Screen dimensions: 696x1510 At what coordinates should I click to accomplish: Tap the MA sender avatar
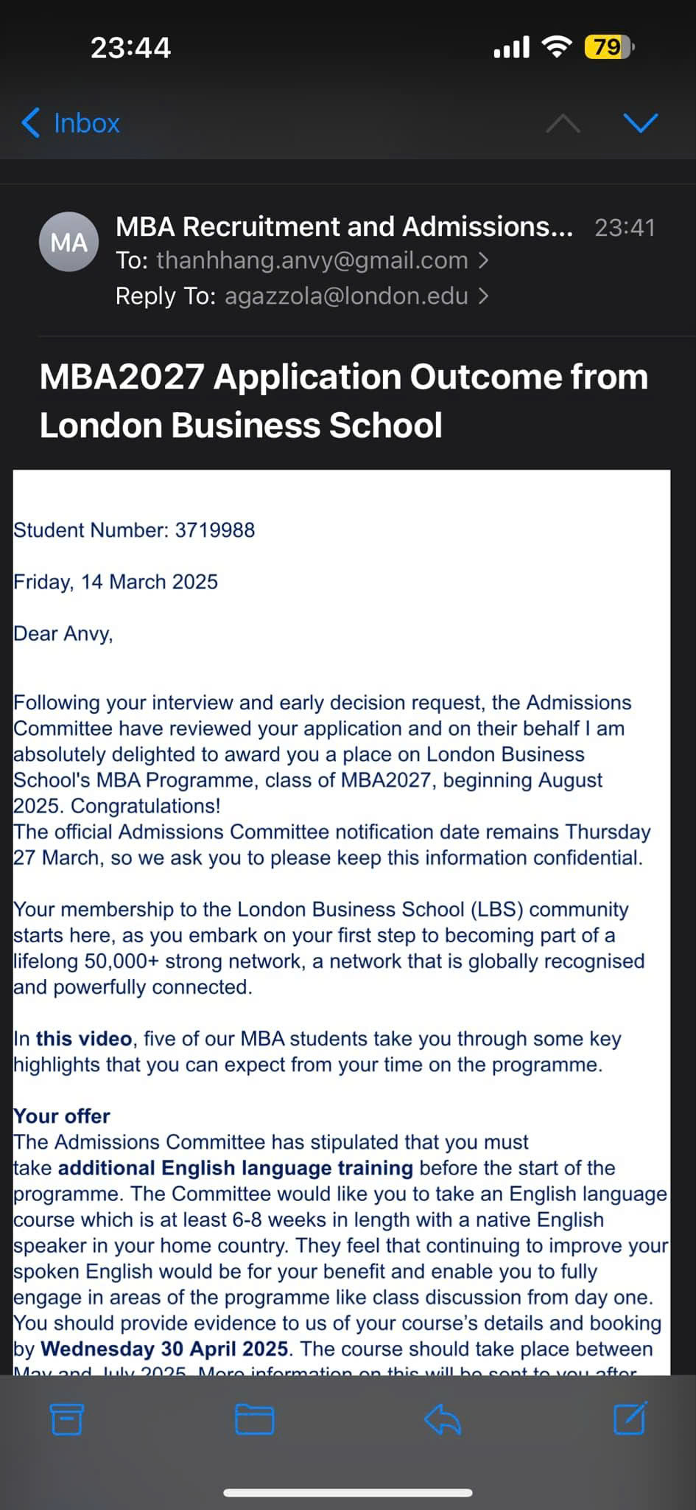[x=68, y=242]
